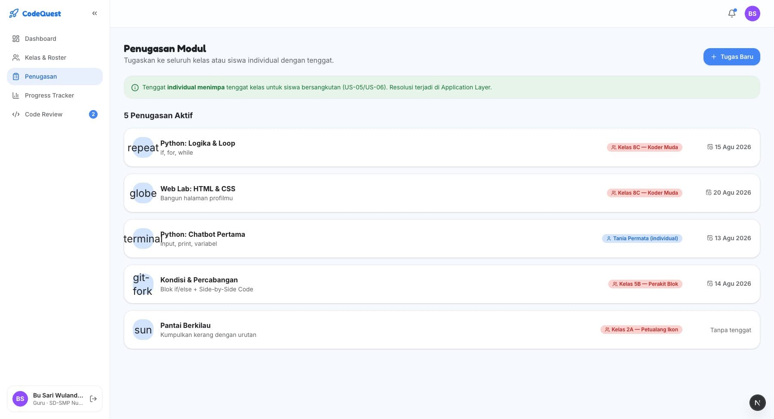Click the terminal icon for Chatbot Pertama
This screenshot has height=419, width=774.
click(x=143, y=239)
